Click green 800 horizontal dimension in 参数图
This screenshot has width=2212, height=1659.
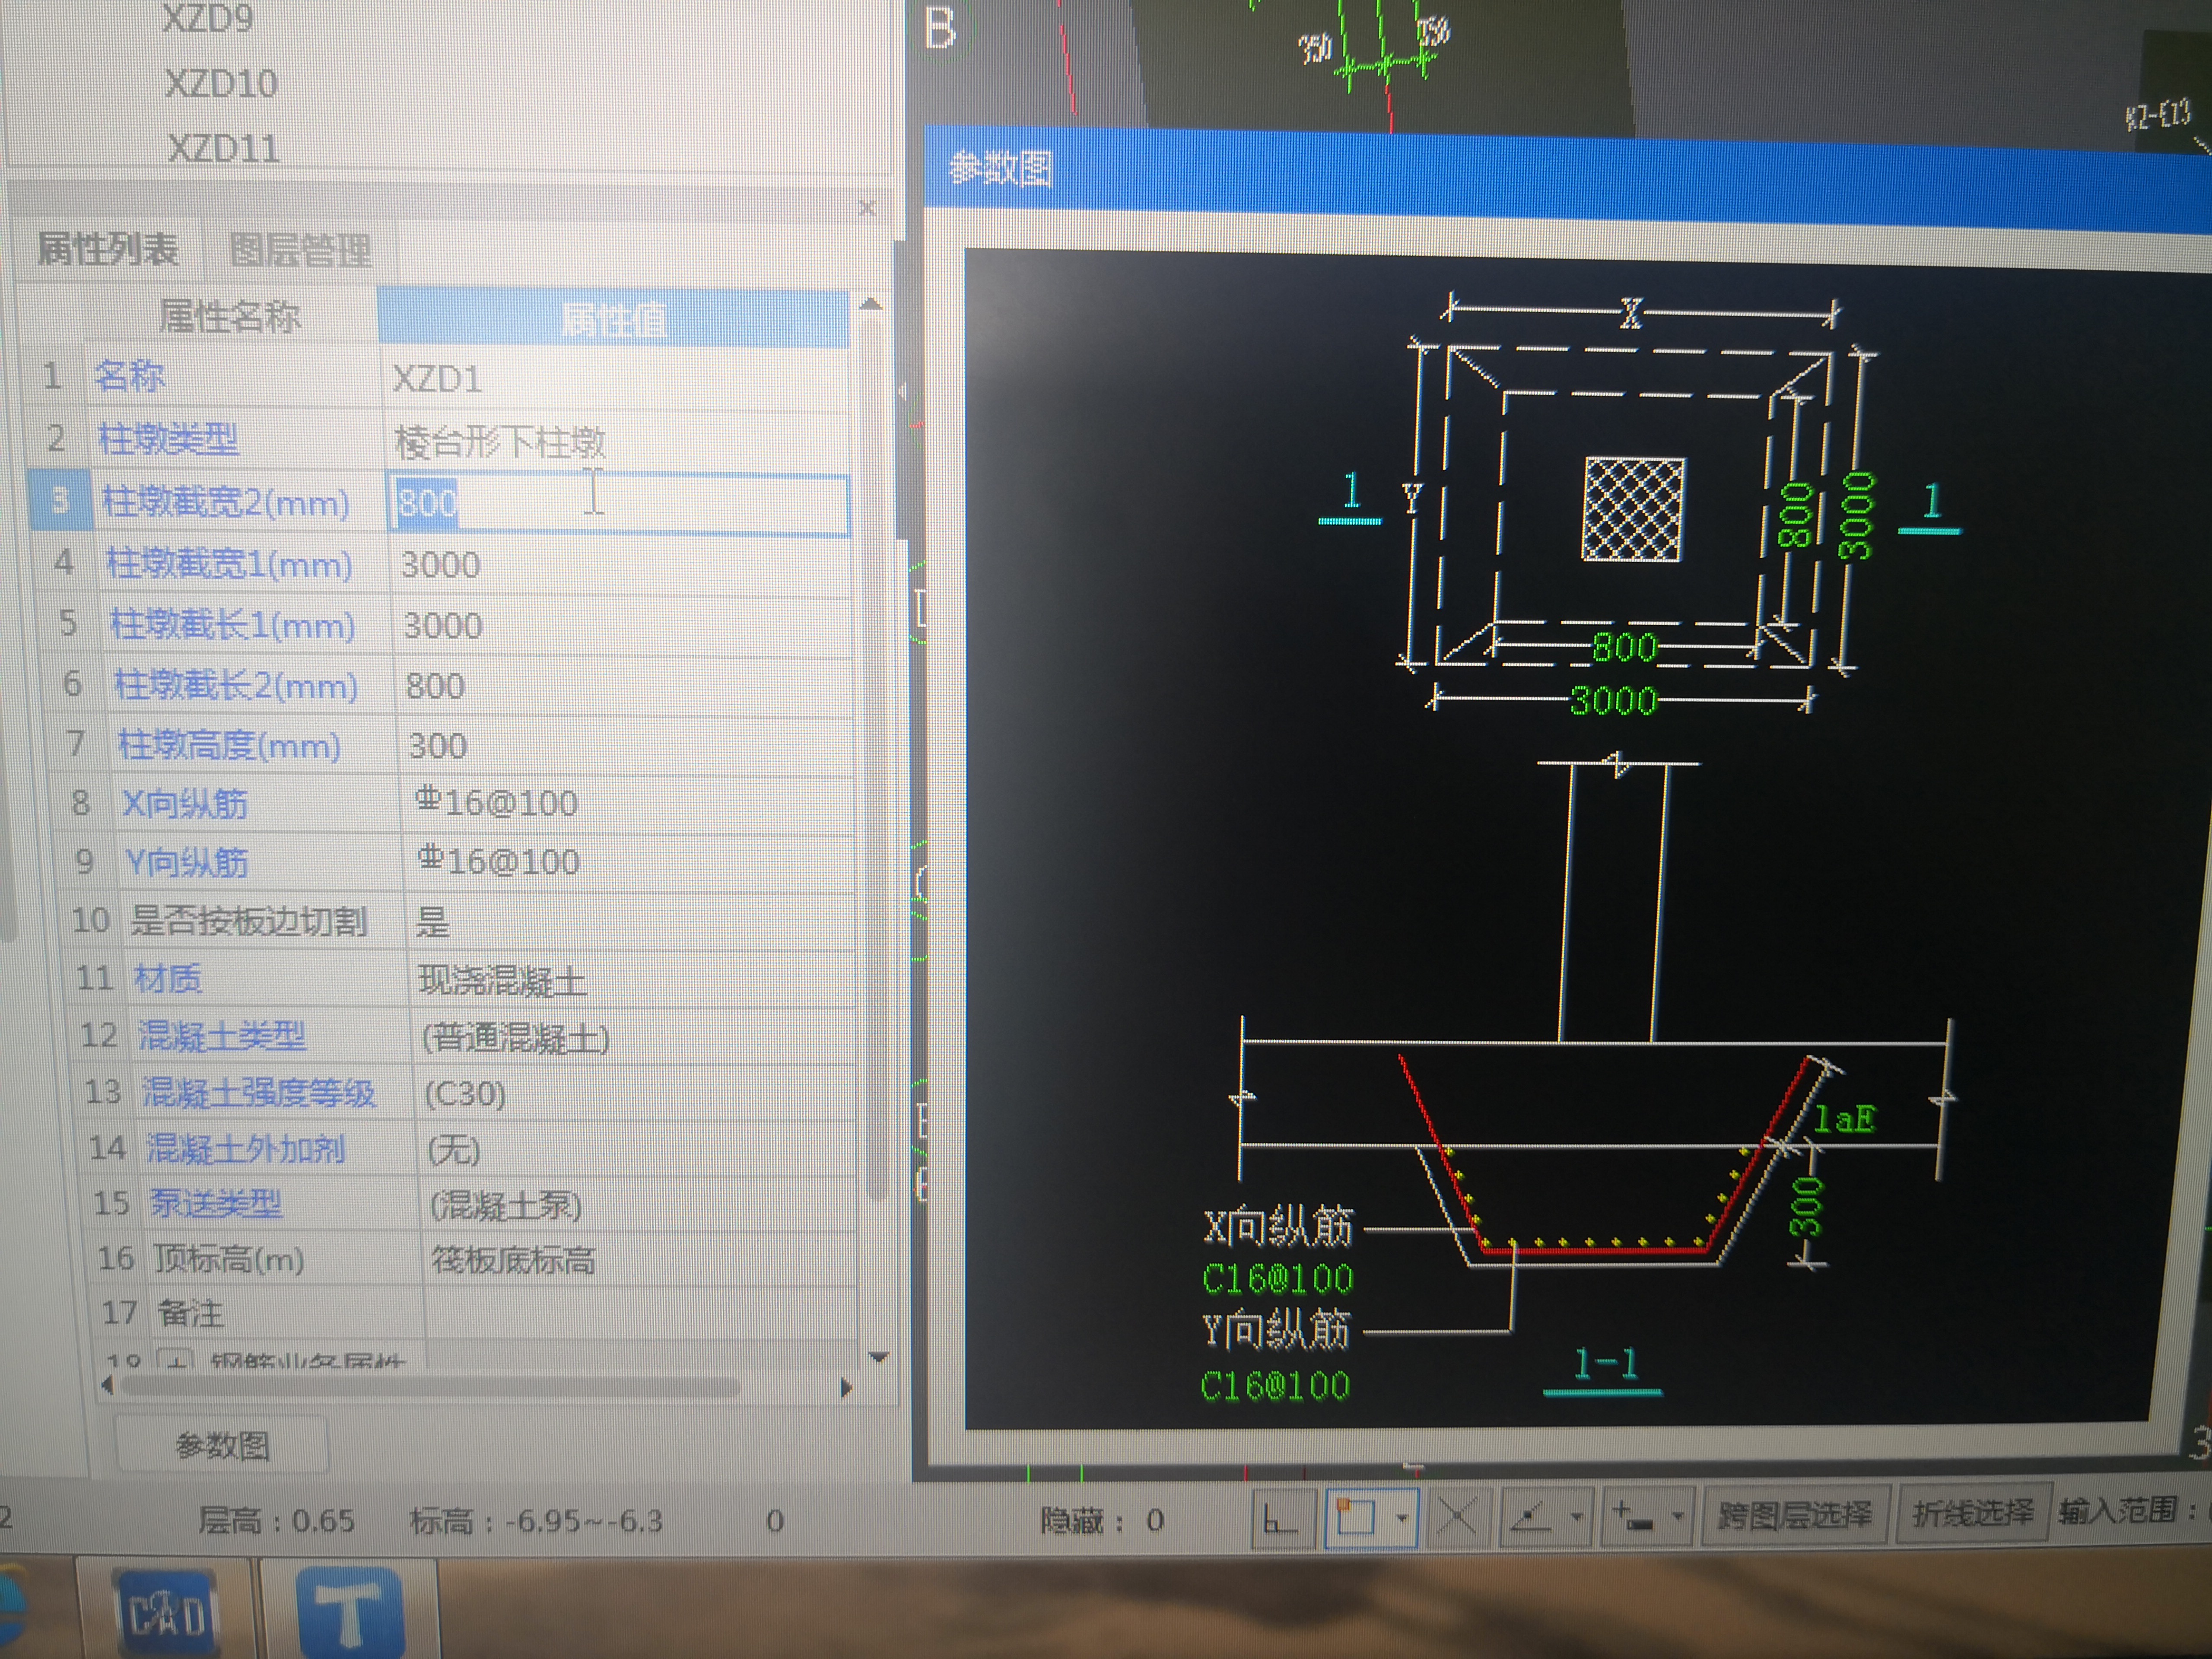(1624, 647)
